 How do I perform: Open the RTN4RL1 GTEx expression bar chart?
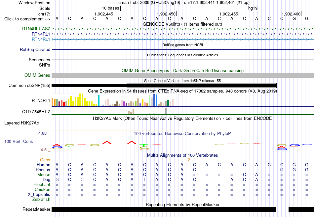coord(114,100)
